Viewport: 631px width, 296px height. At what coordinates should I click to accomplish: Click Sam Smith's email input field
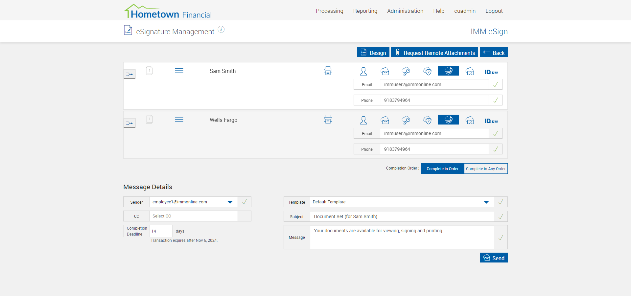pyautogui.click(x=434, y=84)
